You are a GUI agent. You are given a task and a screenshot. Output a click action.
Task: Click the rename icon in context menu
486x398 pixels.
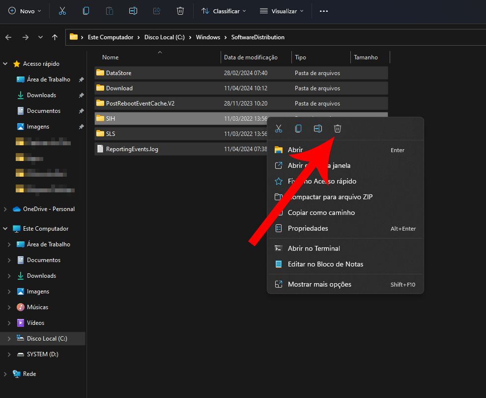318,129
